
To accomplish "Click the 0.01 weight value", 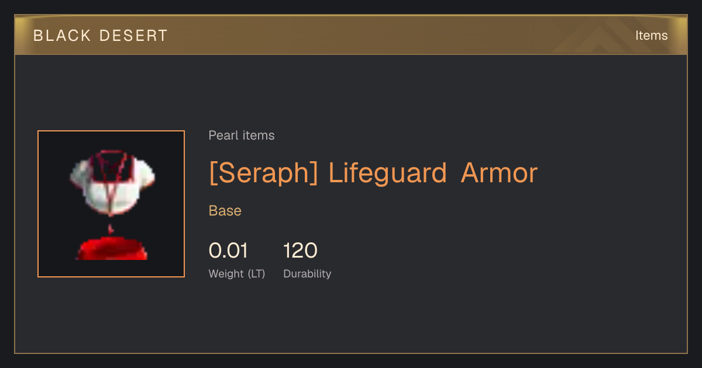I will coord(228,251).
